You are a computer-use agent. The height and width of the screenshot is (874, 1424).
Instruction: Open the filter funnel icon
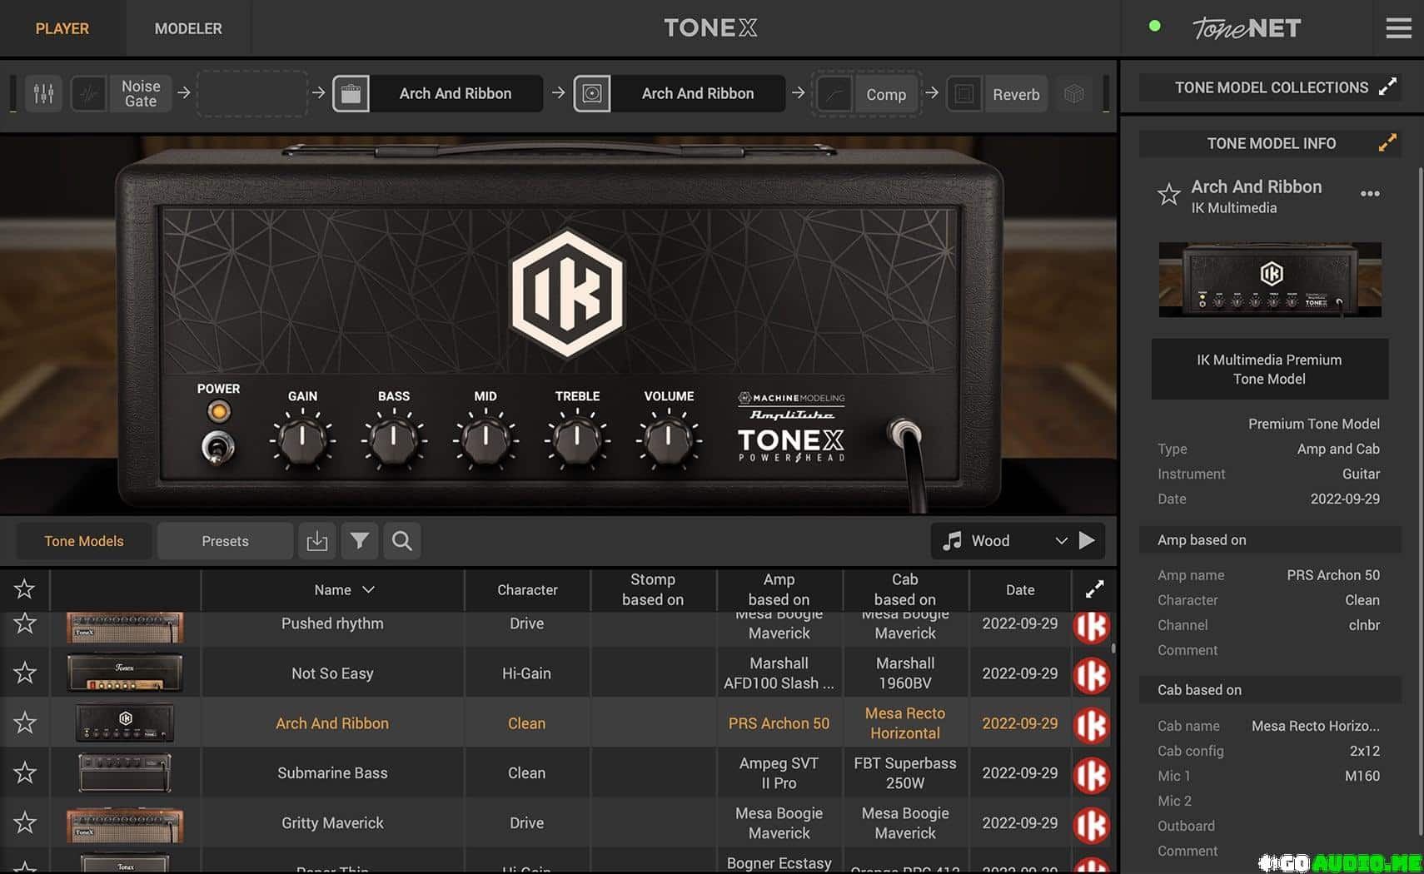360,541
